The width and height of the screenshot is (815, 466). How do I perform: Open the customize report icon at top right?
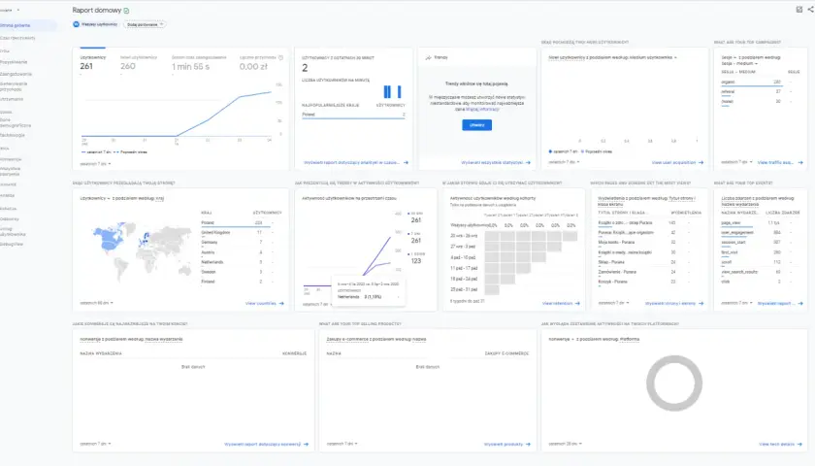(799, 10)
